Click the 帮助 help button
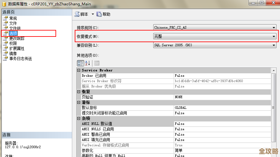Screen dimensions: 280x157 tap(103, 14)
